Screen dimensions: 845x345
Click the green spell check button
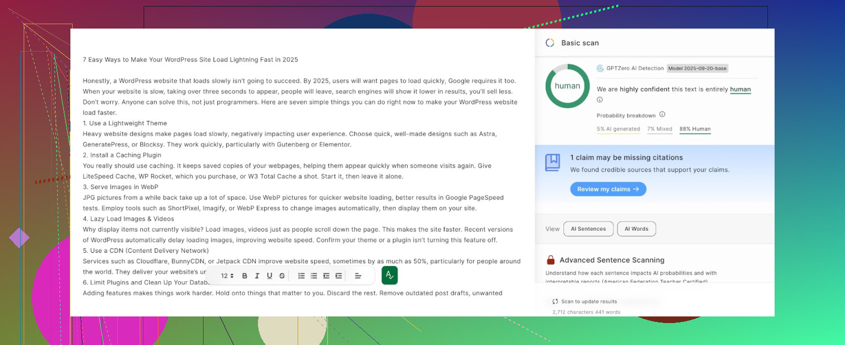[389, 275]
